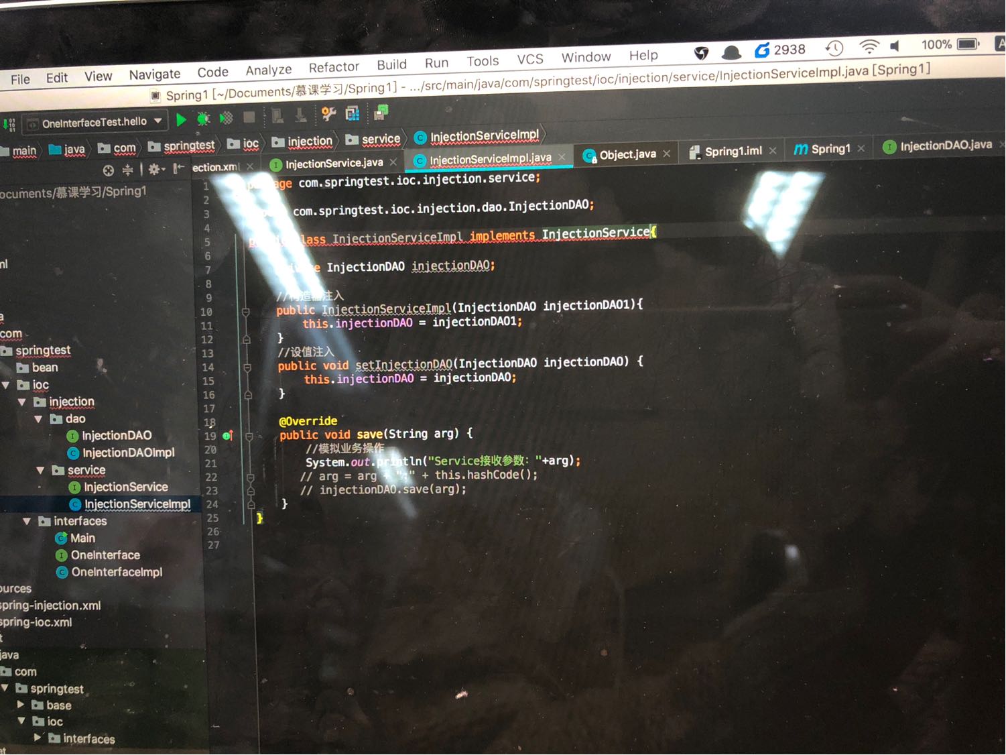This screenshot has width=1006, height=755.
Task: Start debugging with the green bug icon
Action: click(x=203, y=119)
